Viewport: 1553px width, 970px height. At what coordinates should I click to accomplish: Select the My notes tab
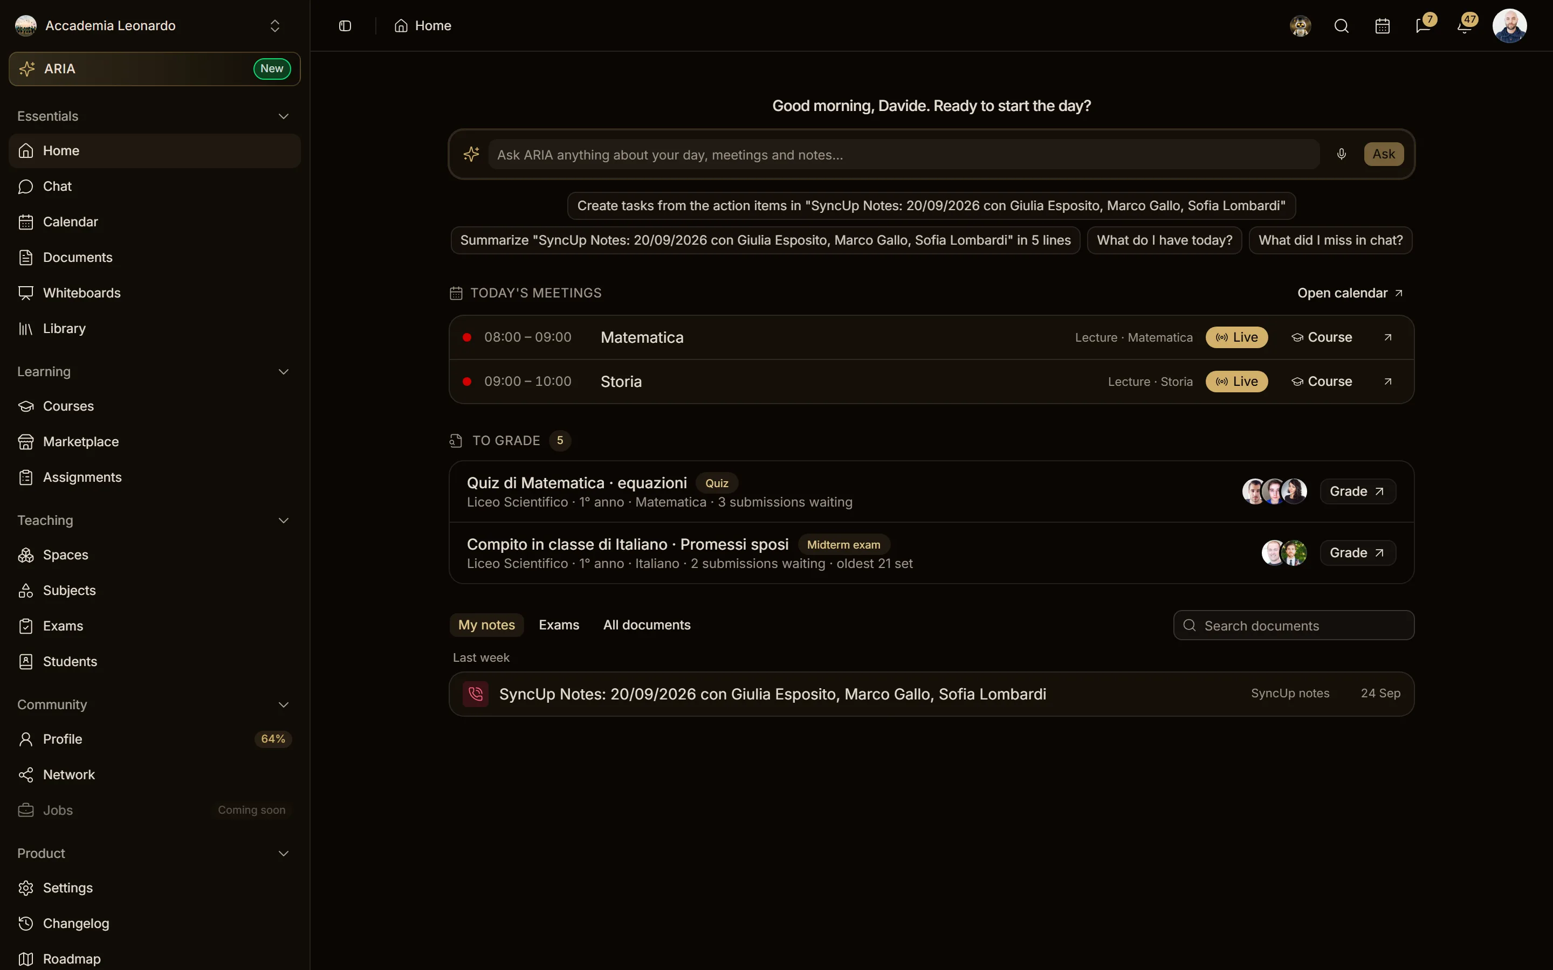pyautogui.click(x=486, y=625)
